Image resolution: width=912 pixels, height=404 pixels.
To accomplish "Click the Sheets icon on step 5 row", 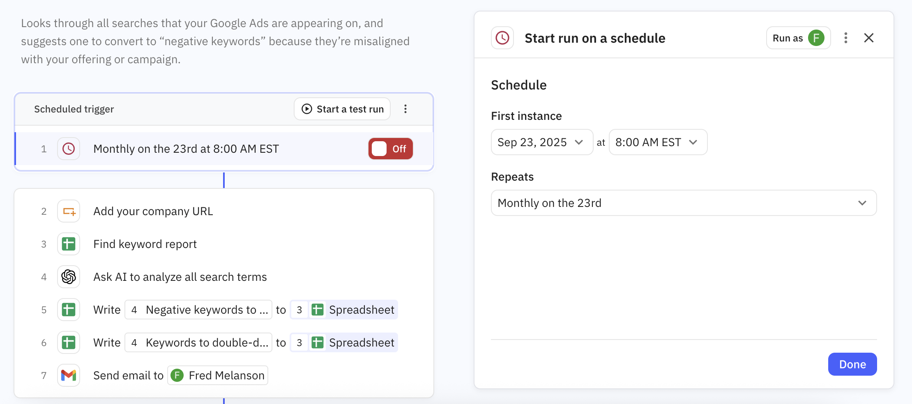I will click(x=69, y=310).
